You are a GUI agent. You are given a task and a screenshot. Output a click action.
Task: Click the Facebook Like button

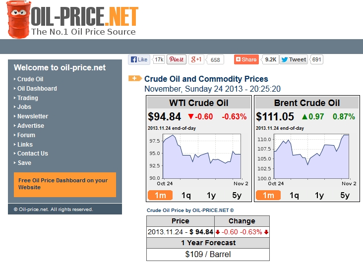(x=139, y=59)
